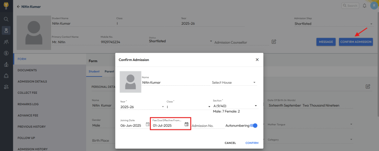Open the search magnifier in left sidebar

pos(6,19)
